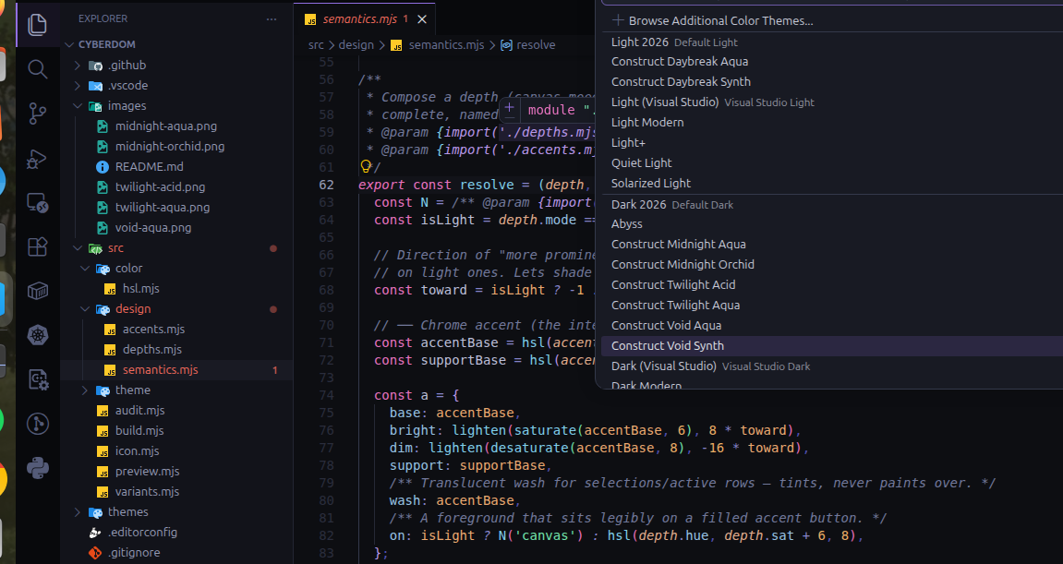Open Run and Debug view icon
1063x564 pixels.
(37, 159)
